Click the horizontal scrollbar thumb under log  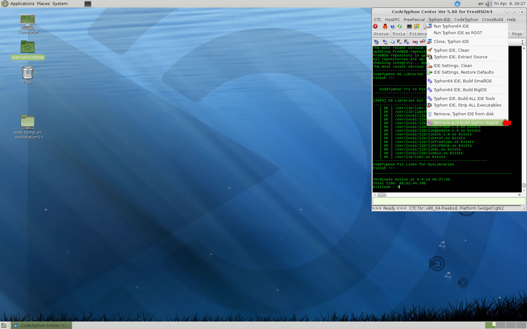point(382,195)
